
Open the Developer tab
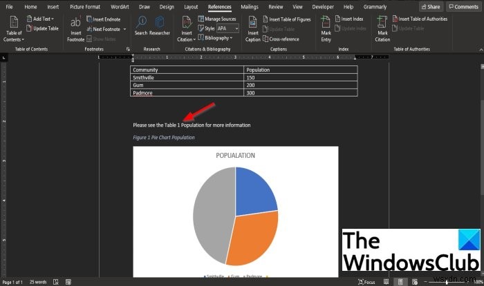point(323,7)
